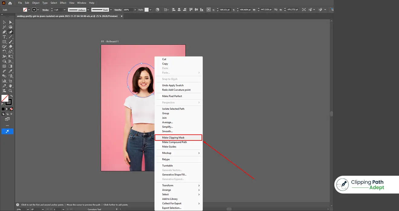The width and height of the screenshot is (399, 211).
Task: Select the Type tool
Action: pos(4,37)
